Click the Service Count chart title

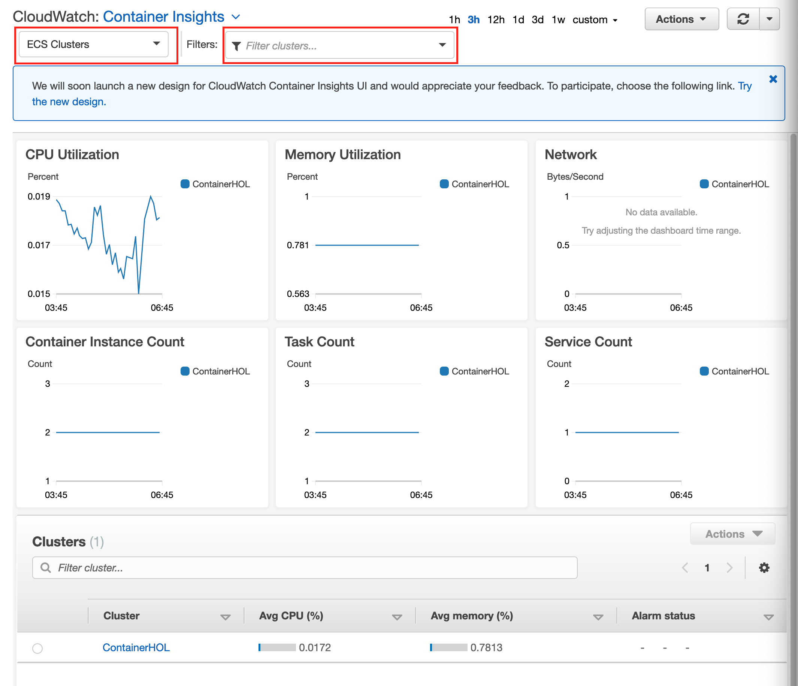pyautogui.click(x=588, y=342)
